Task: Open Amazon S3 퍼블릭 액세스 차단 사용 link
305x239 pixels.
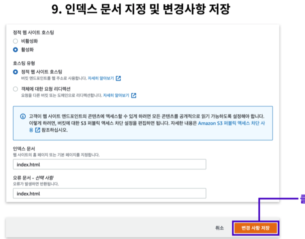Action: point(231,123)
